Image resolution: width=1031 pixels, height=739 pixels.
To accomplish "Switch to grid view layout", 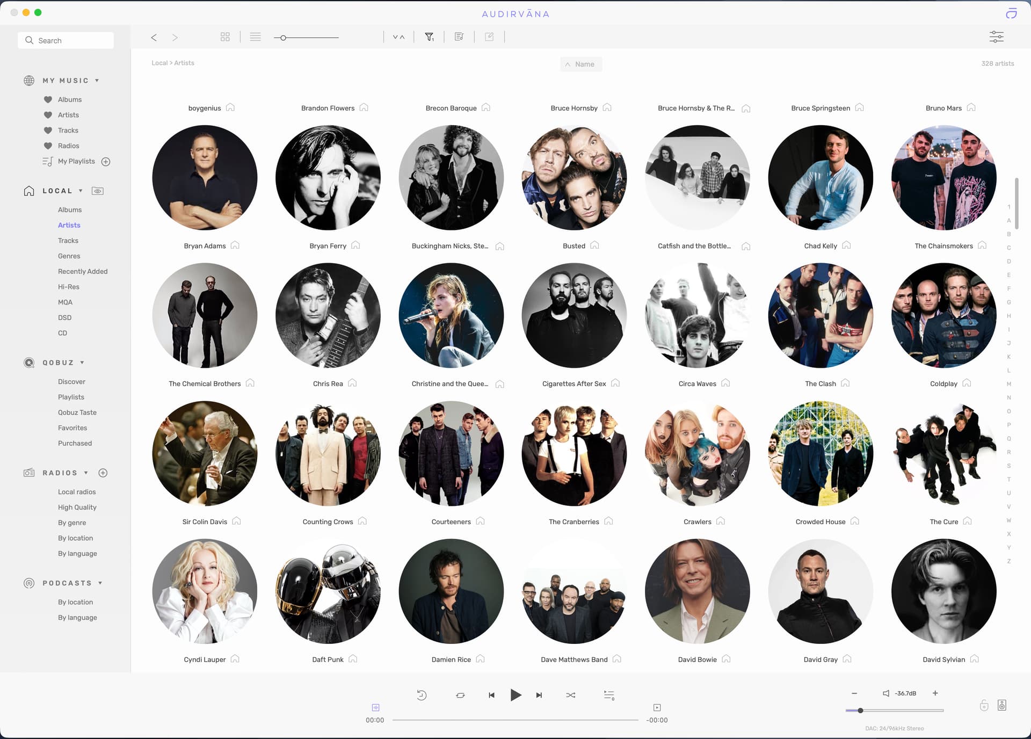I will click(225, 37).
